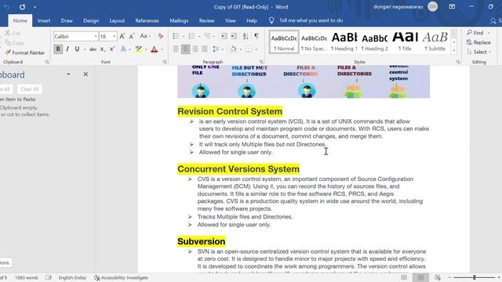Click the Replace button
The width and height of the screenshot is (502, 282).
478,42
